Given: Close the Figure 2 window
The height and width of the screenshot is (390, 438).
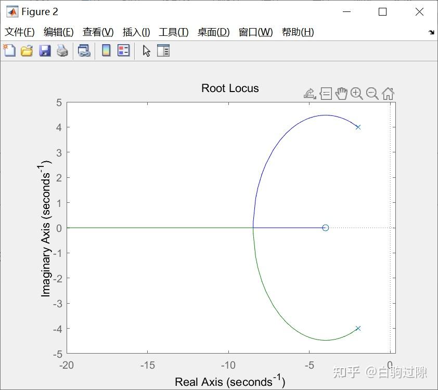Looking at the screenshot, I should click(x=419, y=12).
